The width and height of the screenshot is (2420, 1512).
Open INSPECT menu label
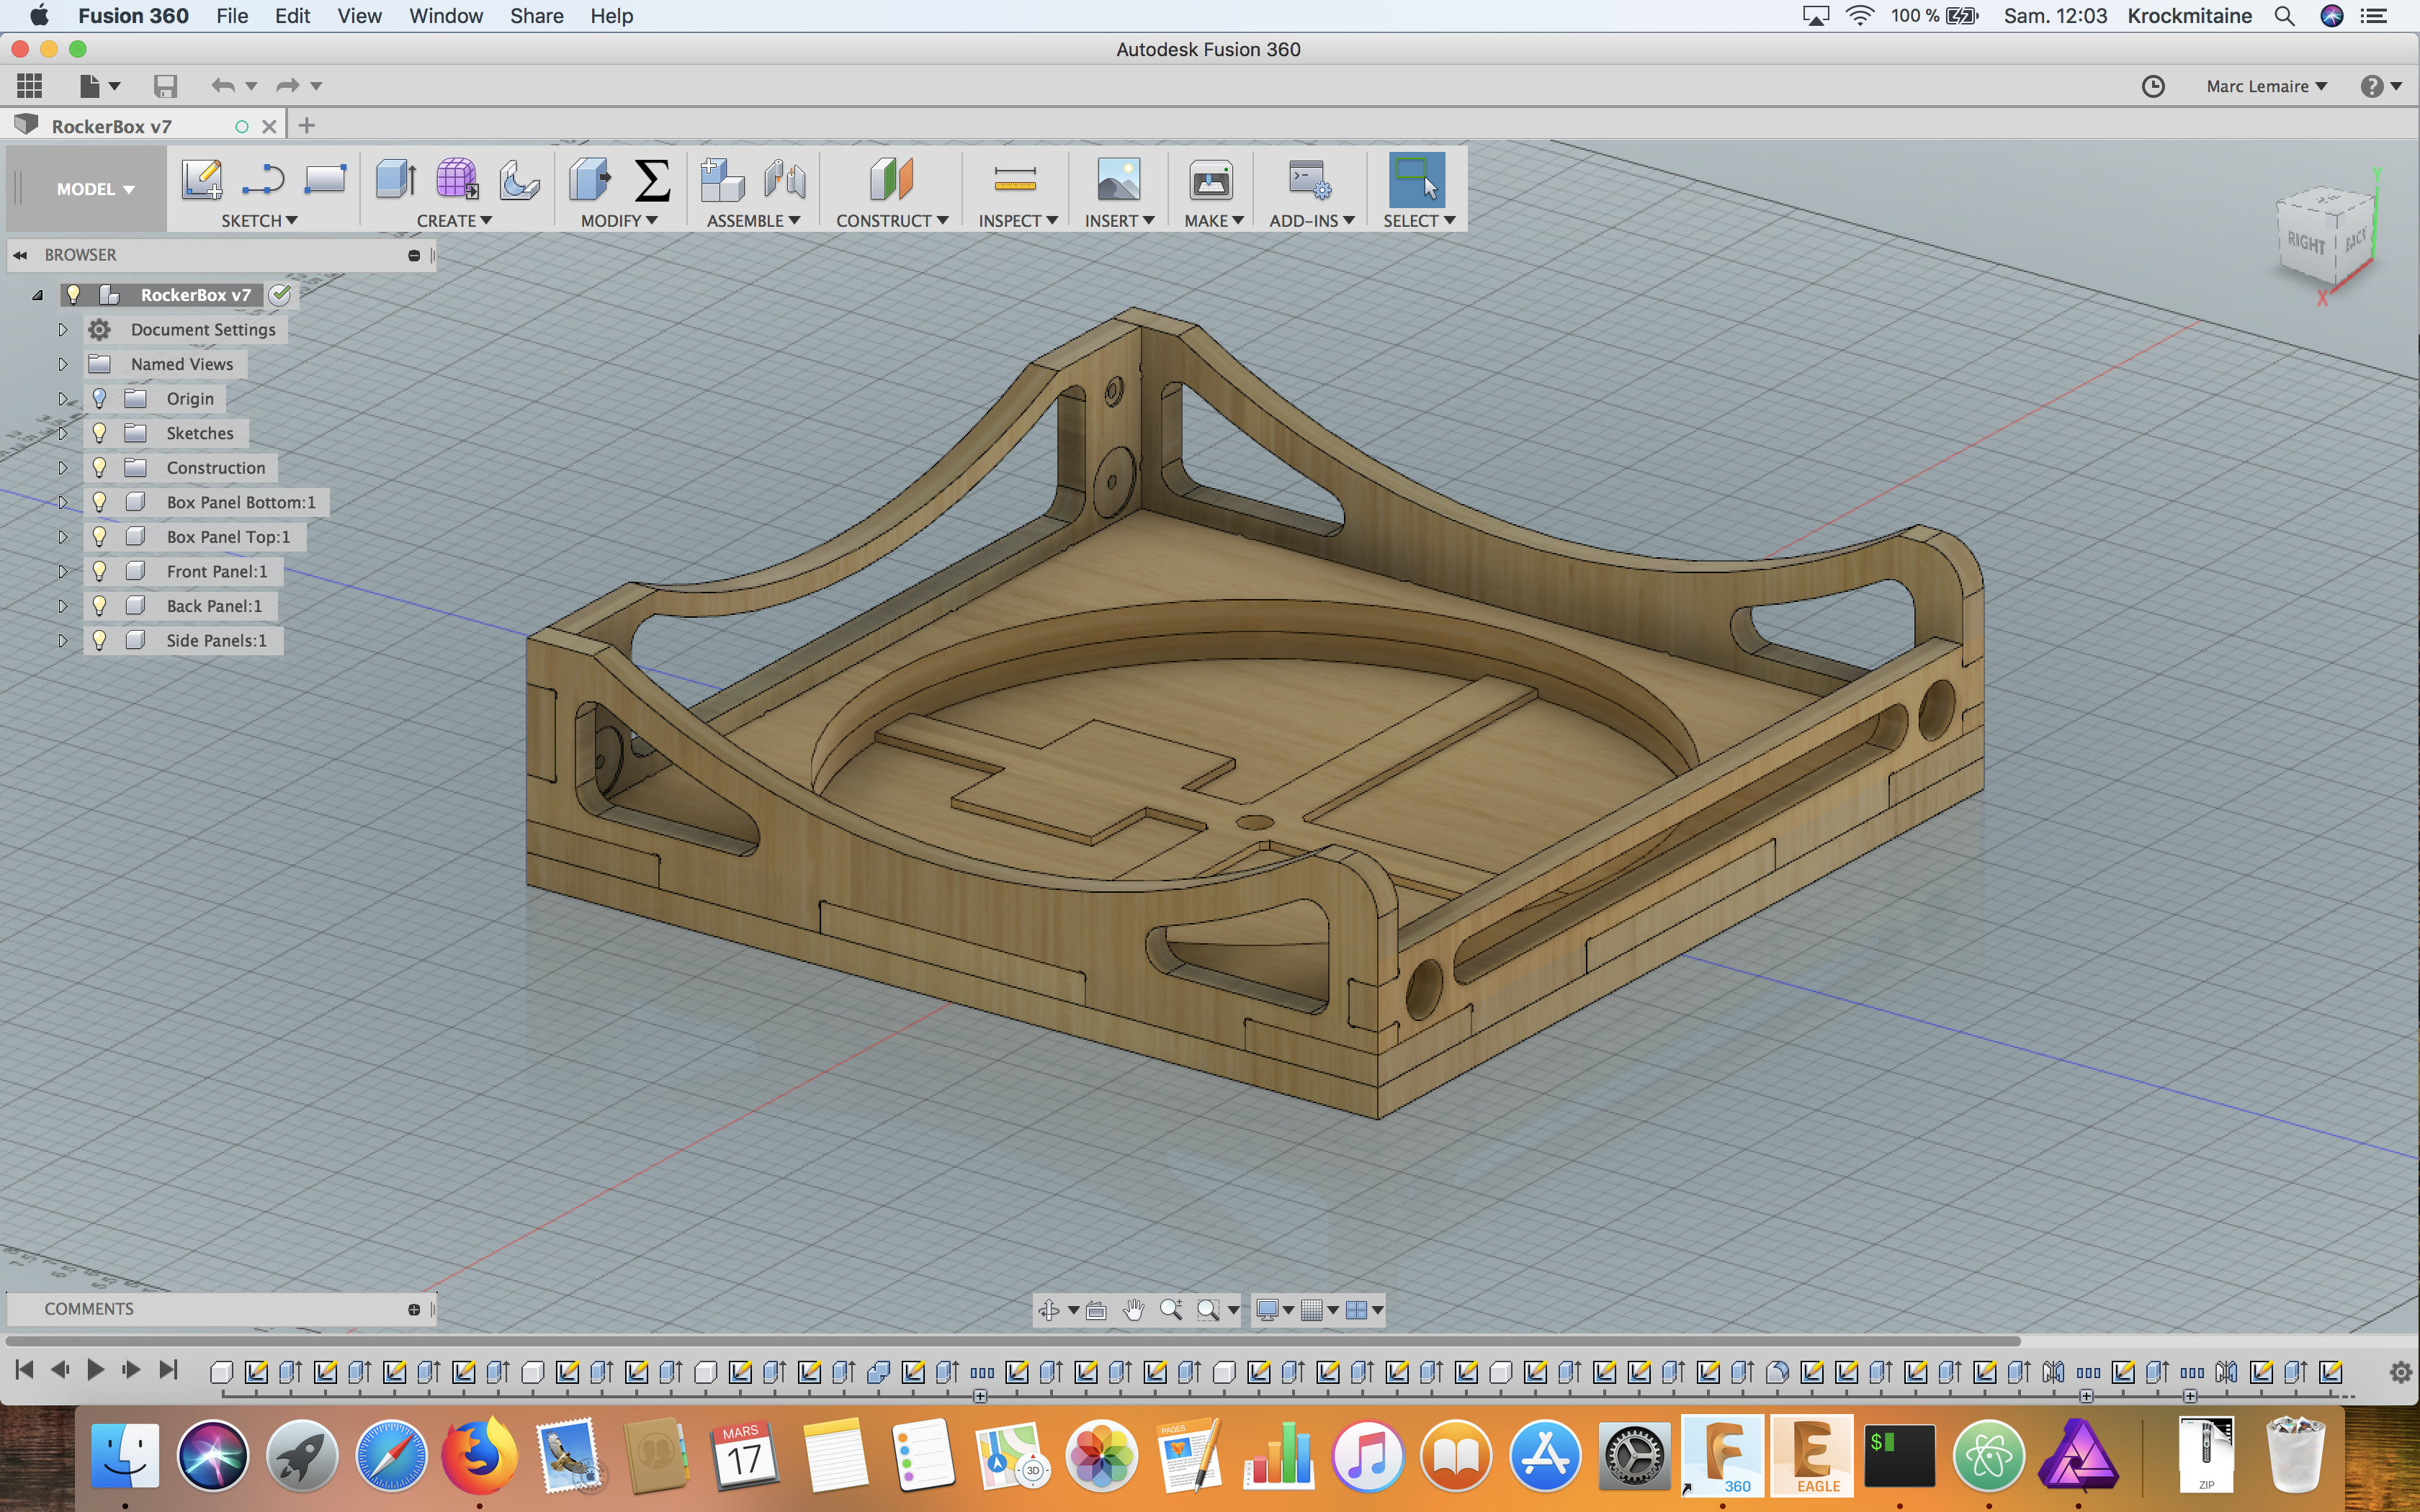coord(1018,220)
